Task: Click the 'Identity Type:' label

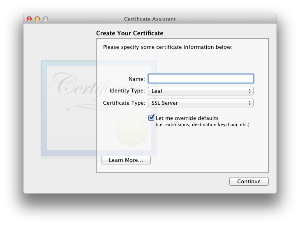Action: (x=127, y=91)
